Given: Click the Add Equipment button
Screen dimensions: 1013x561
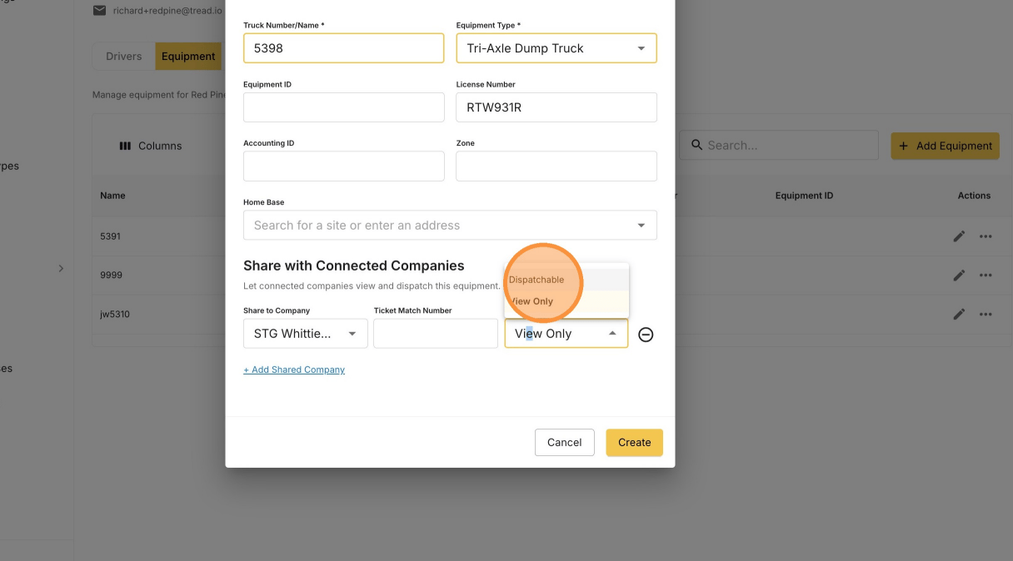Looking at the screenshot, I should (946, 146).
